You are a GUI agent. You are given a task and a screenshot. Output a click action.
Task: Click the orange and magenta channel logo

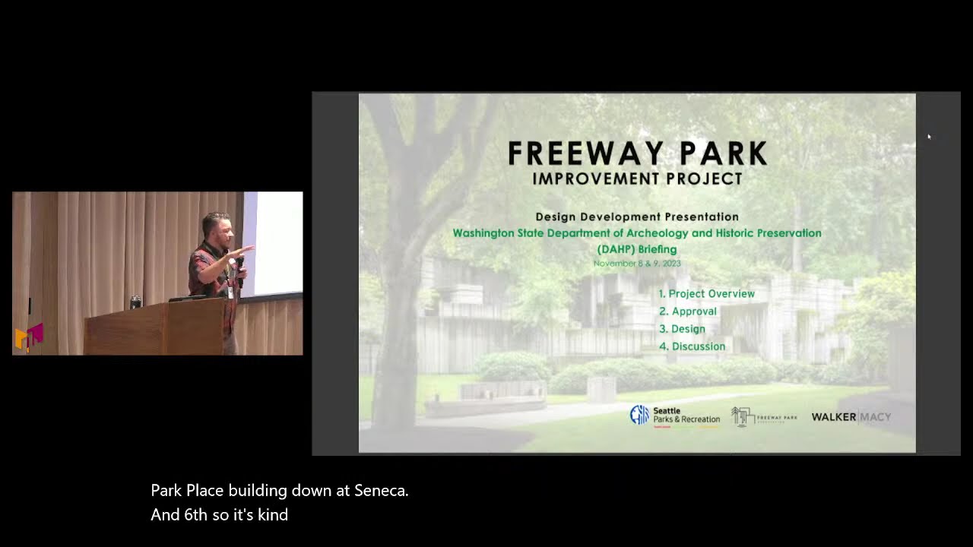tap(29, 337)
